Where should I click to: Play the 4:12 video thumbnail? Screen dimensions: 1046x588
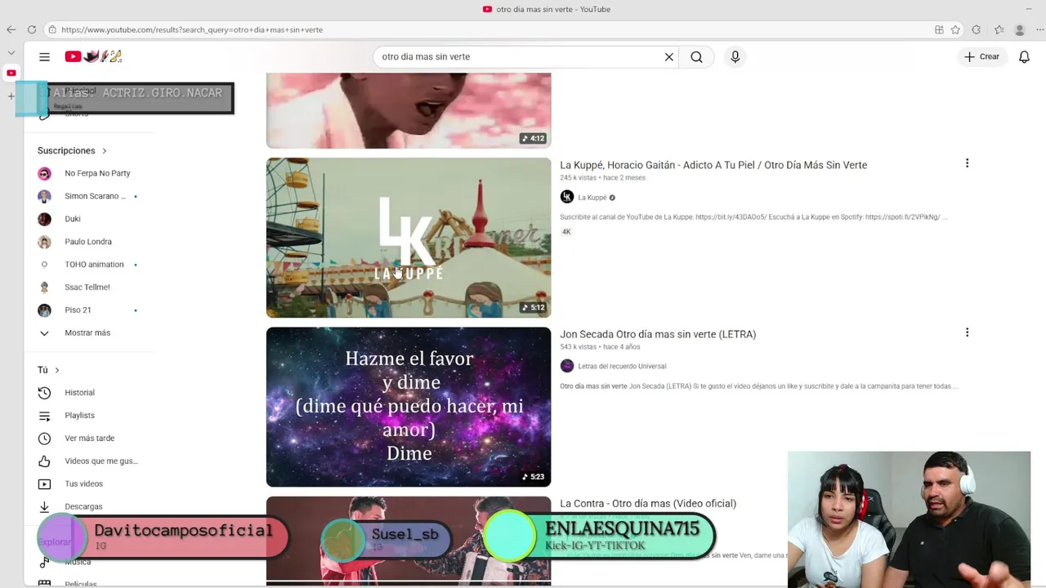pos(409,110)
